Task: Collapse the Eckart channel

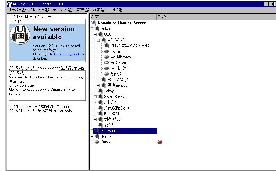Action: tap(92, 29)
